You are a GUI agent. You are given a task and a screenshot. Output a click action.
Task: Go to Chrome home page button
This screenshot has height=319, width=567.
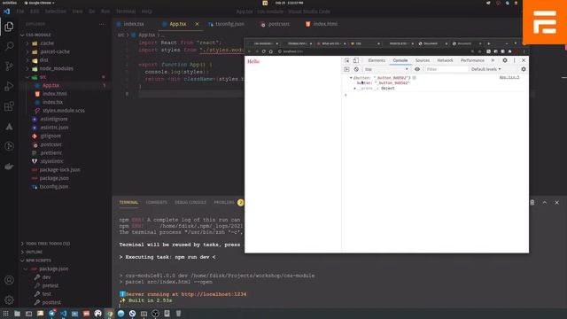point(271,51)
